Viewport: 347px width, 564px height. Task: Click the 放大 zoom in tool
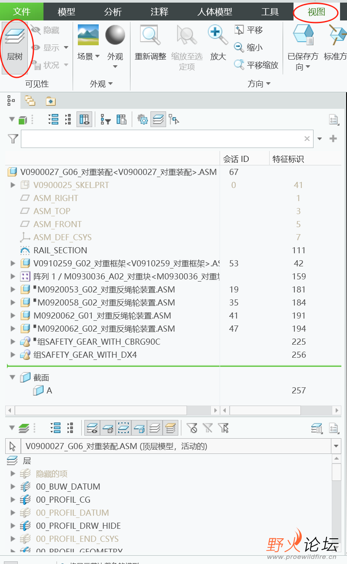tap(218, 44)
